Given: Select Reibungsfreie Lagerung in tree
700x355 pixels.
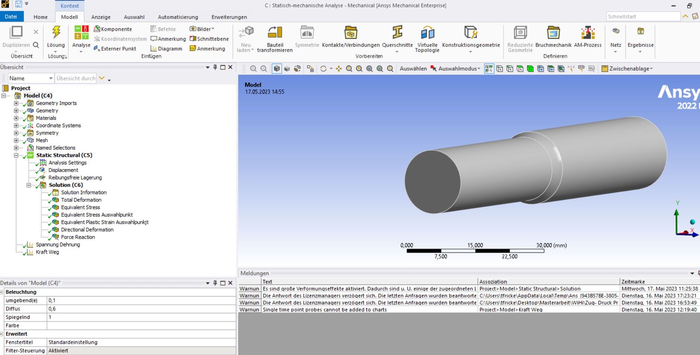Looking at the screenshot, I should pyautogui.click(x=75, y=177).
